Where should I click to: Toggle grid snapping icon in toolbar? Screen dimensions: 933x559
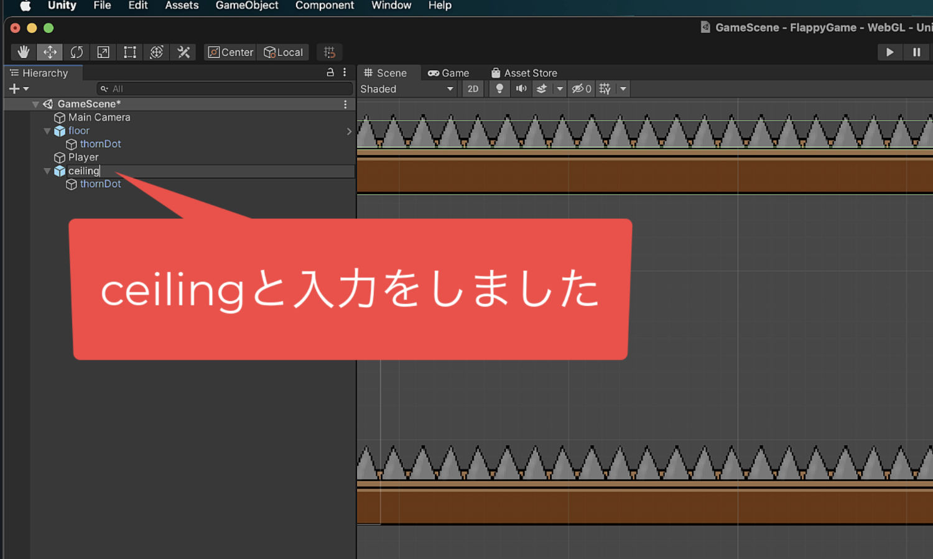(330, 52)
